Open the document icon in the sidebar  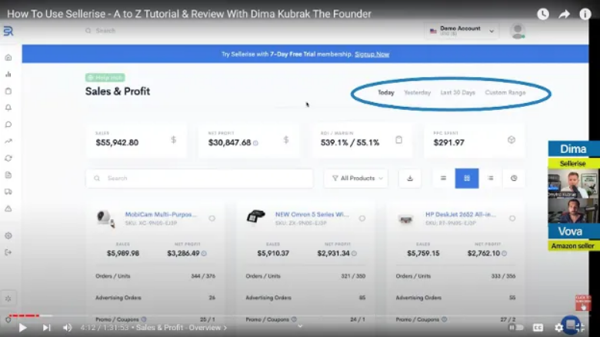(8, 175)
